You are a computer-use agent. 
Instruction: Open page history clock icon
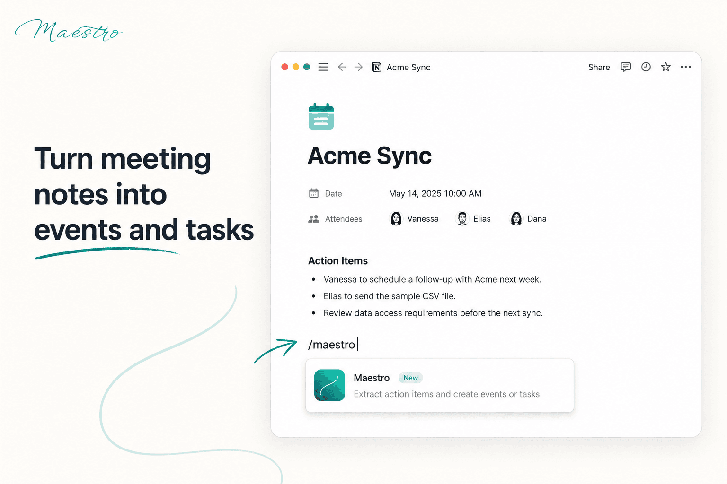[646, 67]
